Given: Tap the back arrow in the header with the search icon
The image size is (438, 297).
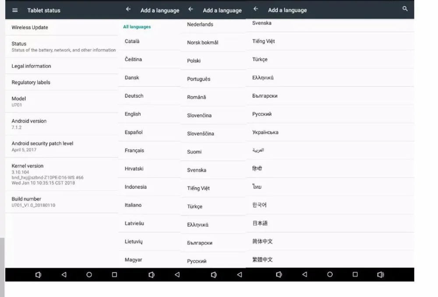Looking at the screenshot, I should pos(256,9).
